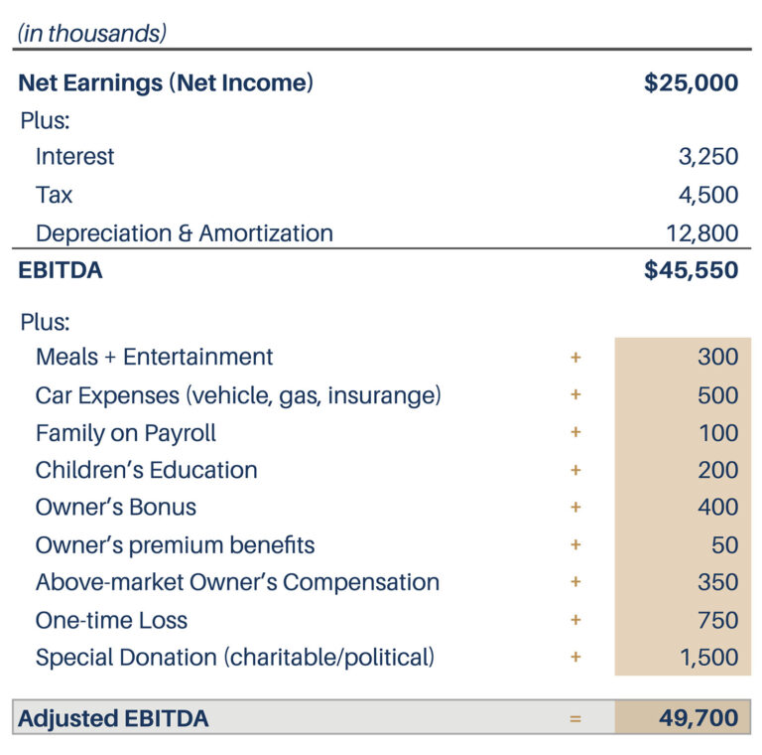Click the Tax value 4,500
Screen dimensions: 762x755
click(x=708, y=195)
